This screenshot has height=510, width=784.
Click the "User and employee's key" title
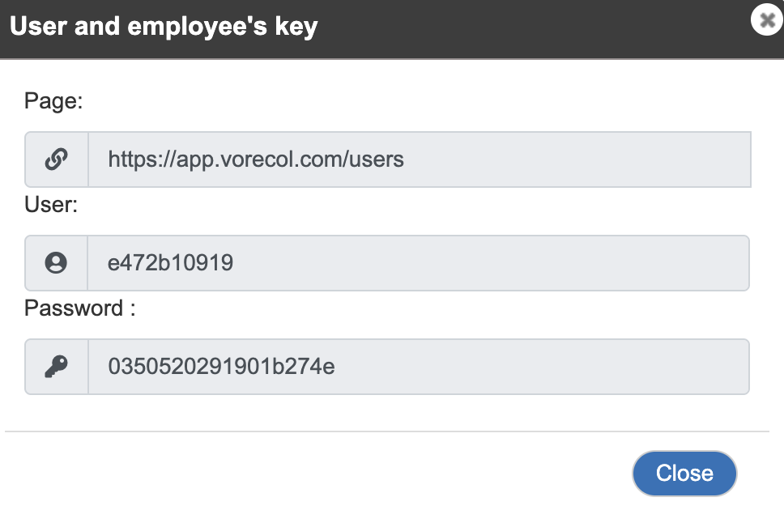[x=164, y=27]
